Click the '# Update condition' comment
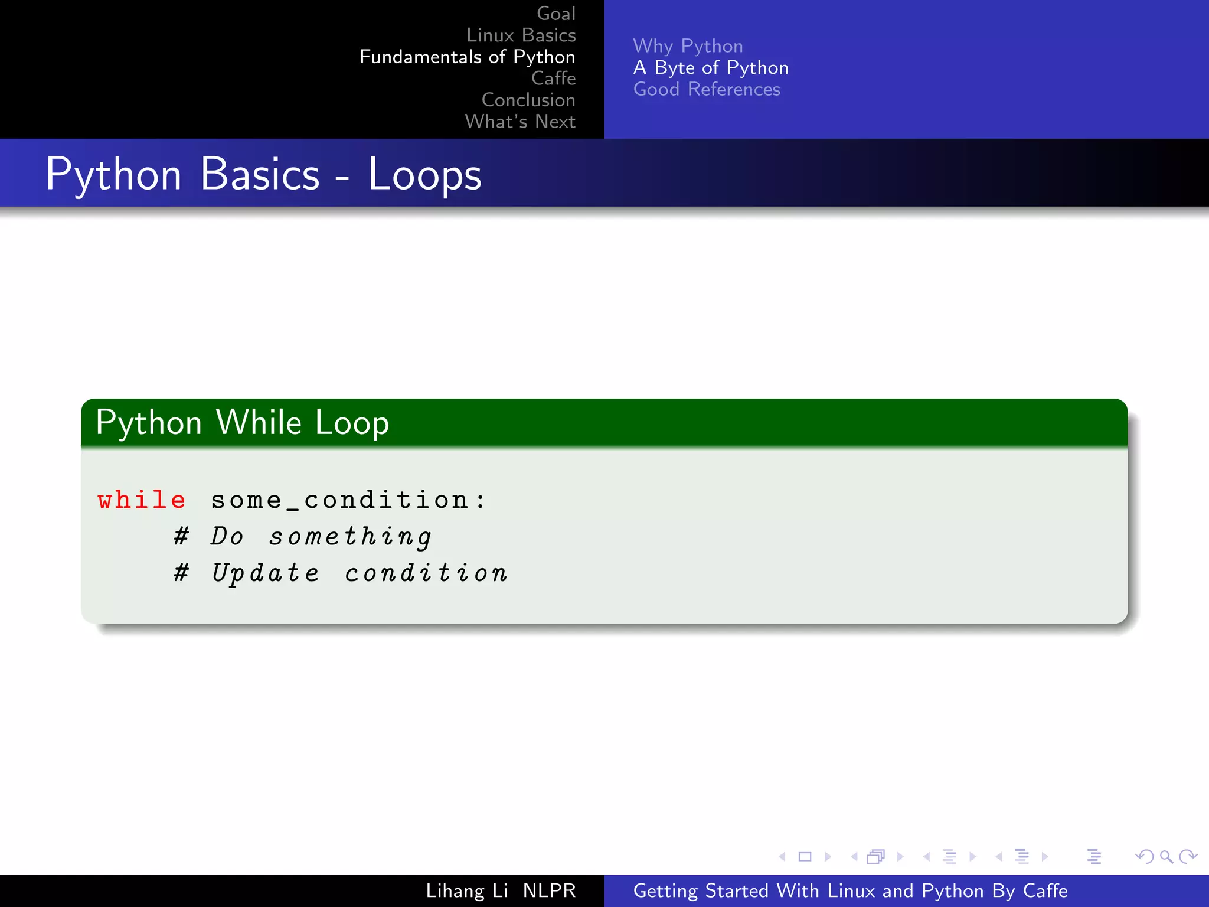This screenshot has height=907, width=1209. tap(341, 573)
